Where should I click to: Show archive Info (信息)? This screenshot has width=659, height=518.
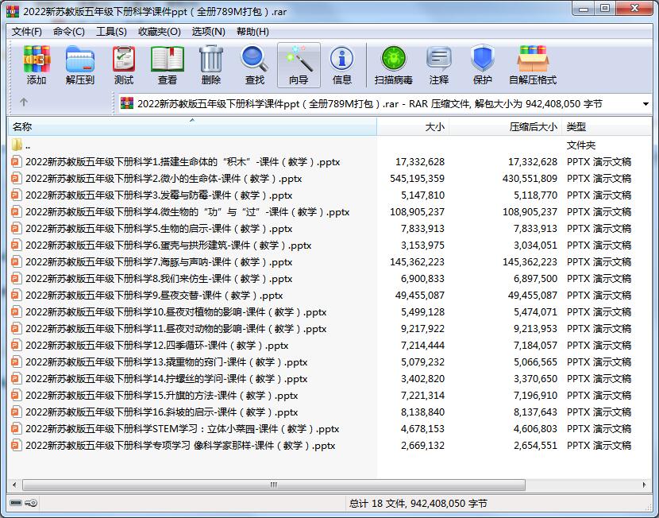click(x=341, y=65)
